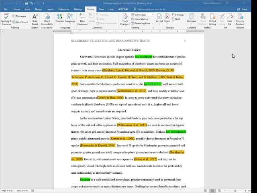
Task: Open the Design tab
Action: 39,9
